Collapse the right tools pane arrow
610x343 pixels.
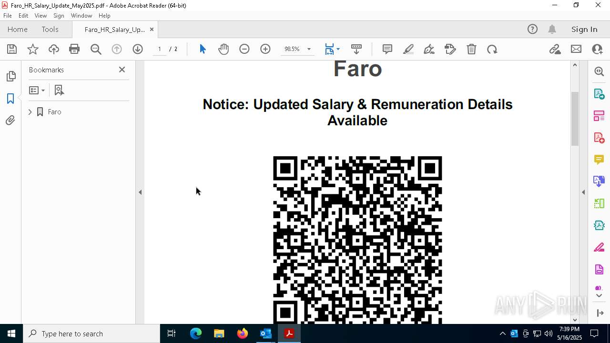click(x=583, y=192)
